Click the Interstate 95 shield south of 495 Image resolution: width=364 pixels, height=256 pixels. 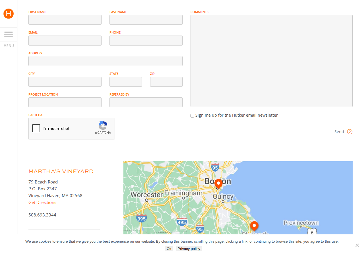200,229
